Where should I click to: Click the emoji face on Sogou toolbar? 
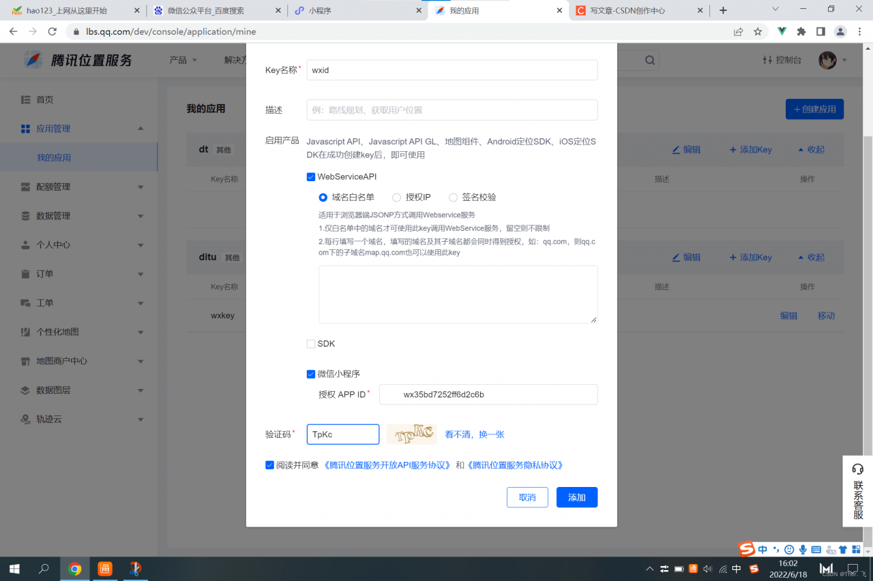click(789, 549)
